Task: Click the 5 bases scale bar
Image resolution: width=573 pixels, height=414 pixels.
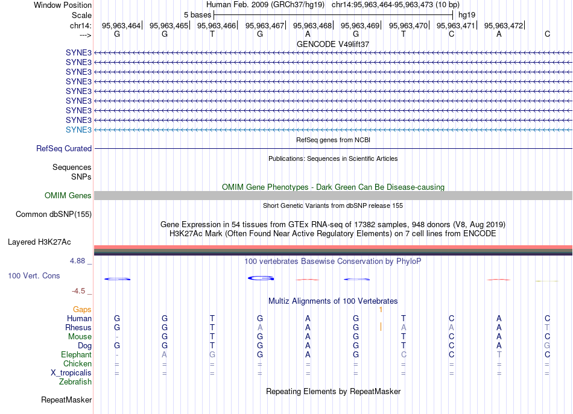Action: (333, 15)
